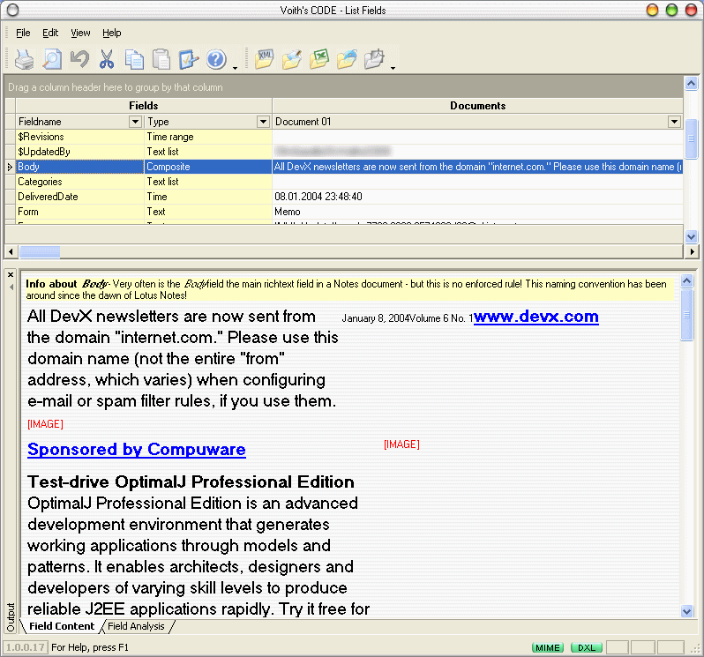The width and height of the screenshot is (704, 657).
Task: Open the View menu
Action: [80, 33]
